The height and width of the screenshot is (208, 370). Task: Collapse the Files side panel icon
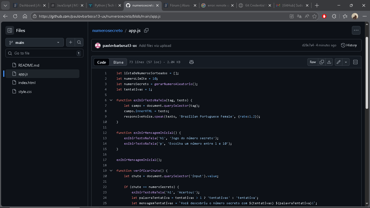tap(10, 31)
